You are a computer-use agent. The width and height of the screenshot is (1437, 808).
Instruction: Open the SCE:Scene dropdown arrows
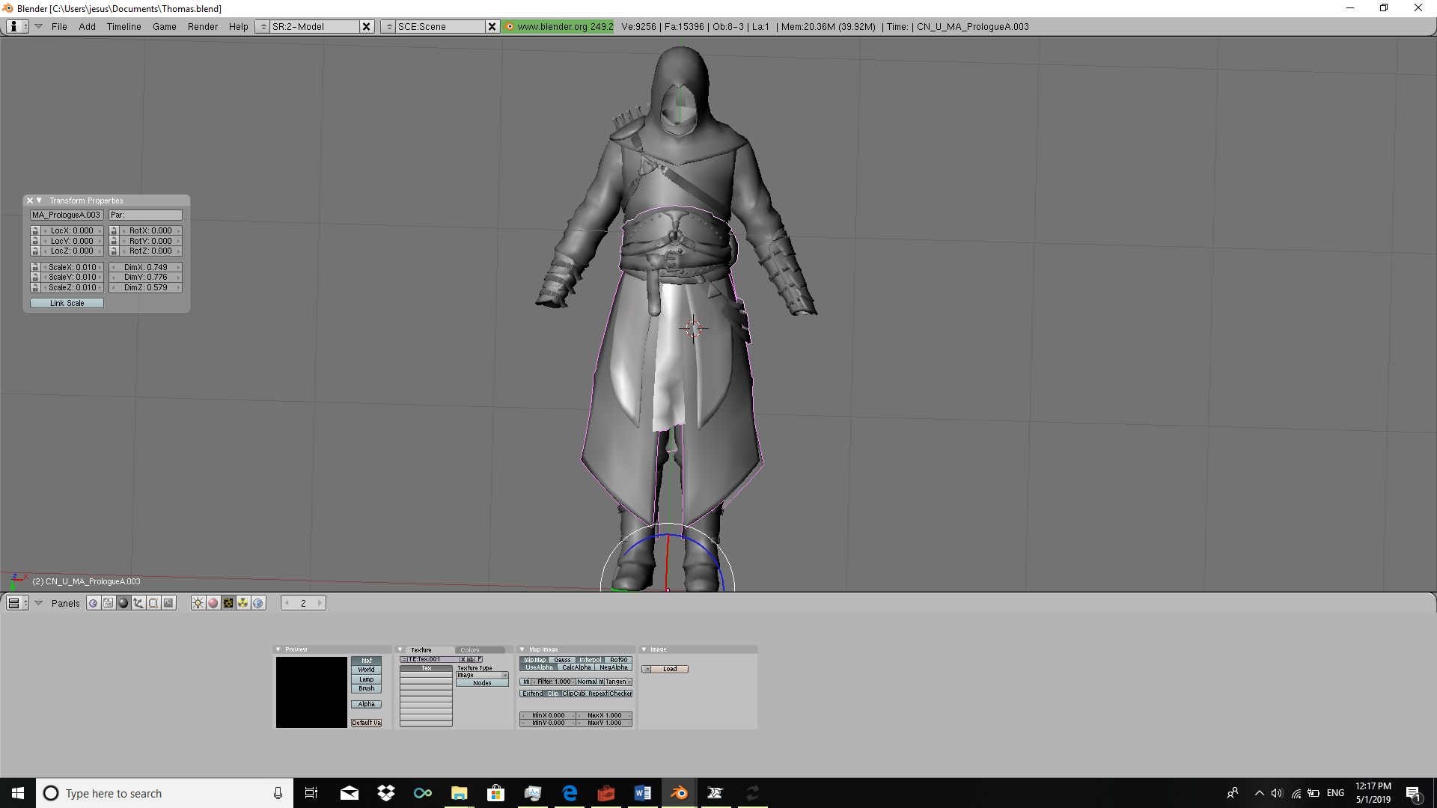click(388, 26)
